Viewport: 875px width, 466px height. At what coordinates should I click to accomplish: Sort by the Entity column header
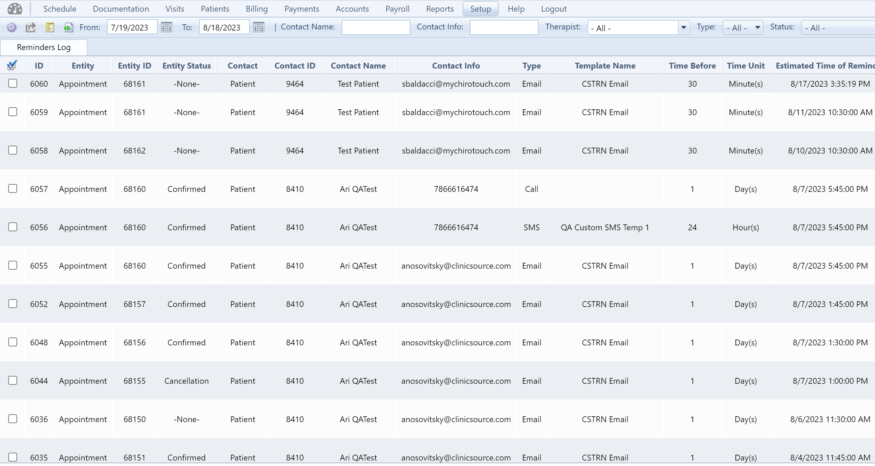point(83,65)
